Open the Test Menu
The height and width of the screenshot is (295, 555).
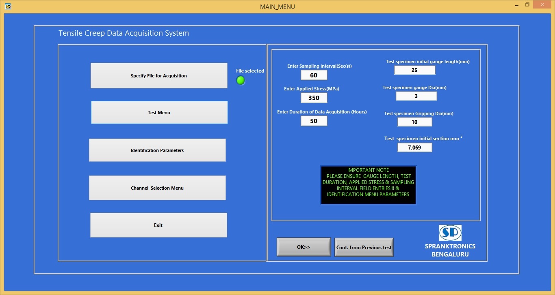pyautogui.click(x=159, y=112)
